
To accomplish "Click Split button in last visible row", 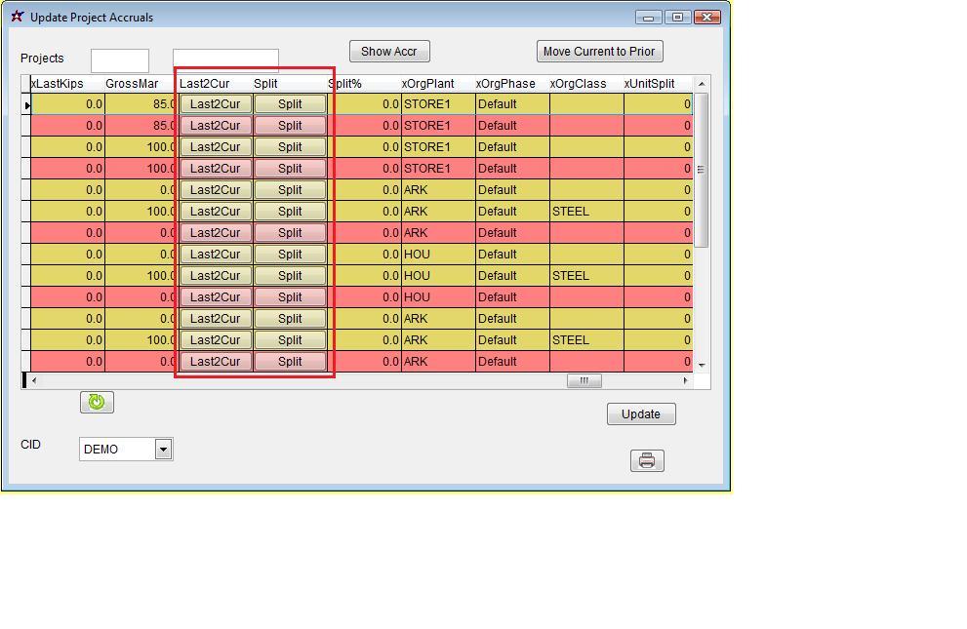I will coord(290,362).
